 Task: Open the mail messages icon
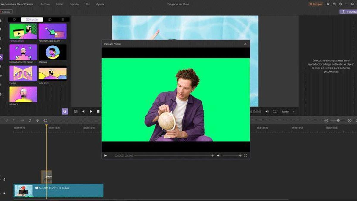point(334,4)
